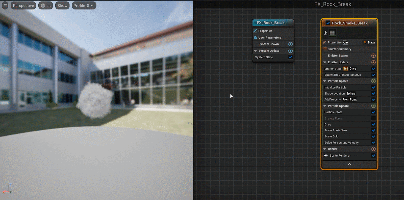Image resolution: width=404 pixels, height=200 pixels.
Task: Collapse the Render section arrow
Action: coord(325,149)
